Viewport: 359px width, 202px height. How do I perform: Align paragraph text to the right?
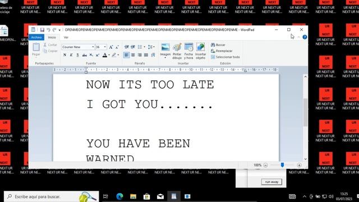coord(140,55)
